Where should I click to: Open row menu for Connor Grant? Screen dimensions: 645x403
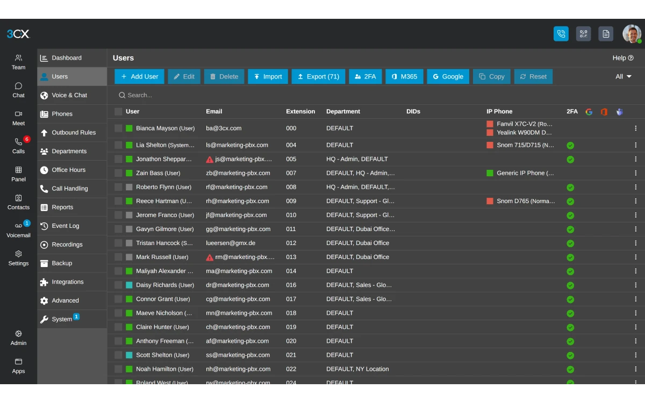pyautogui.click(x=636, y=299)
